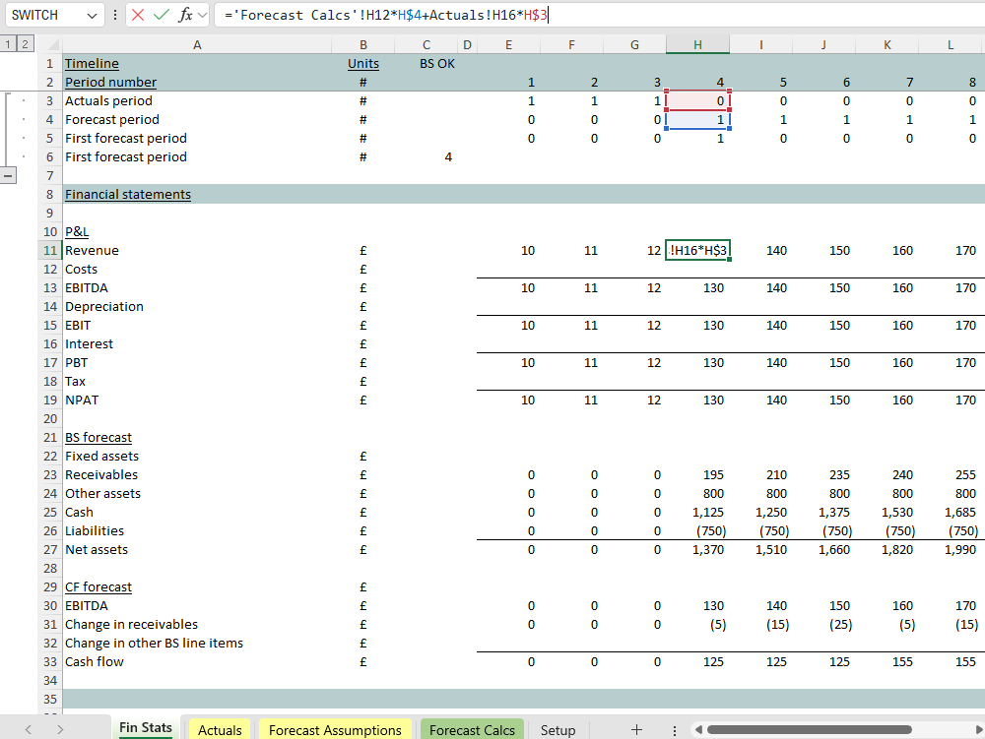Expand the dropdown arrow beside the fx icon
This screenshot has width=985, height=739.
tap(203, 15)
